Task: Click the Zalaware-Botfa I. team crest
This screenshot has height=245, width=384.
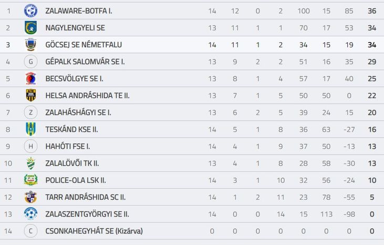Action: click(x=30, y=11)
